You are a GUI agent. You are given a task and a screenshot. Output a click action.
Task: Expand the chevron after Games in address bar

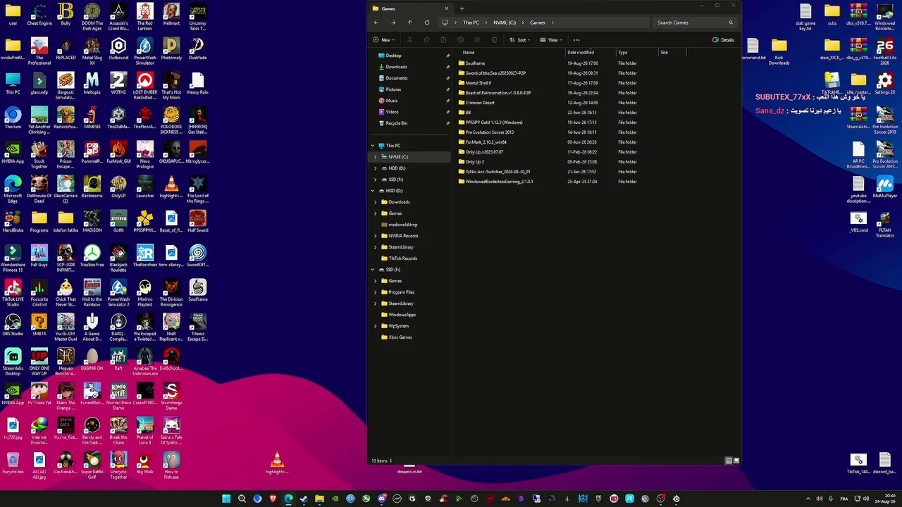pos(552,23)
